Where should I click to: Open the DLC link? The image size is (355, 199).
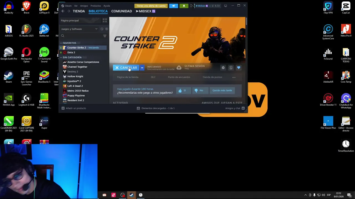pos(153,77)
